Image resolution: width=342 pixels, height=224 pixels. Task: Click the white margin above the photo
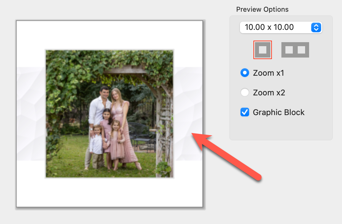click(109, 35)
